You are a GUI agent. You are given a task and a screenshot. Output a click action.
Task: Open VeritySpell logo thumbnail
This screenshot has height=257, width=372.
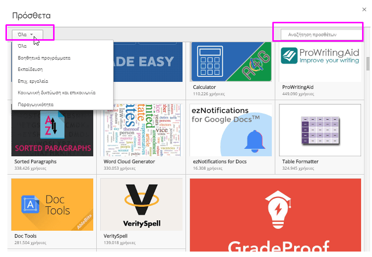pos(142,204)
